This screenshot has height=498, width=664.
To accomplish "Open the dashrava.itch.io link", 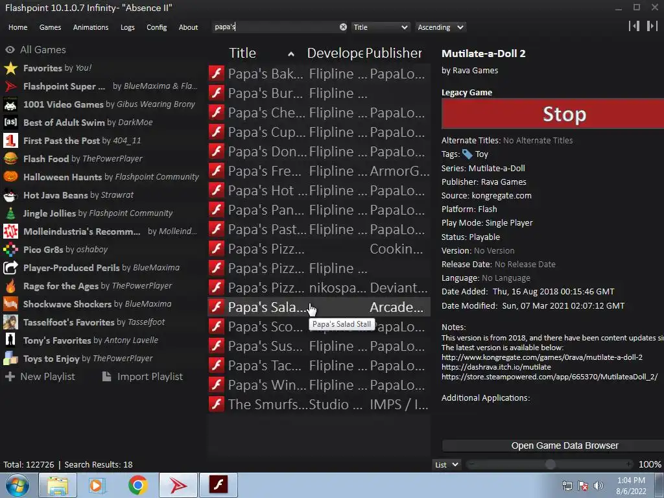I will 496,367.
